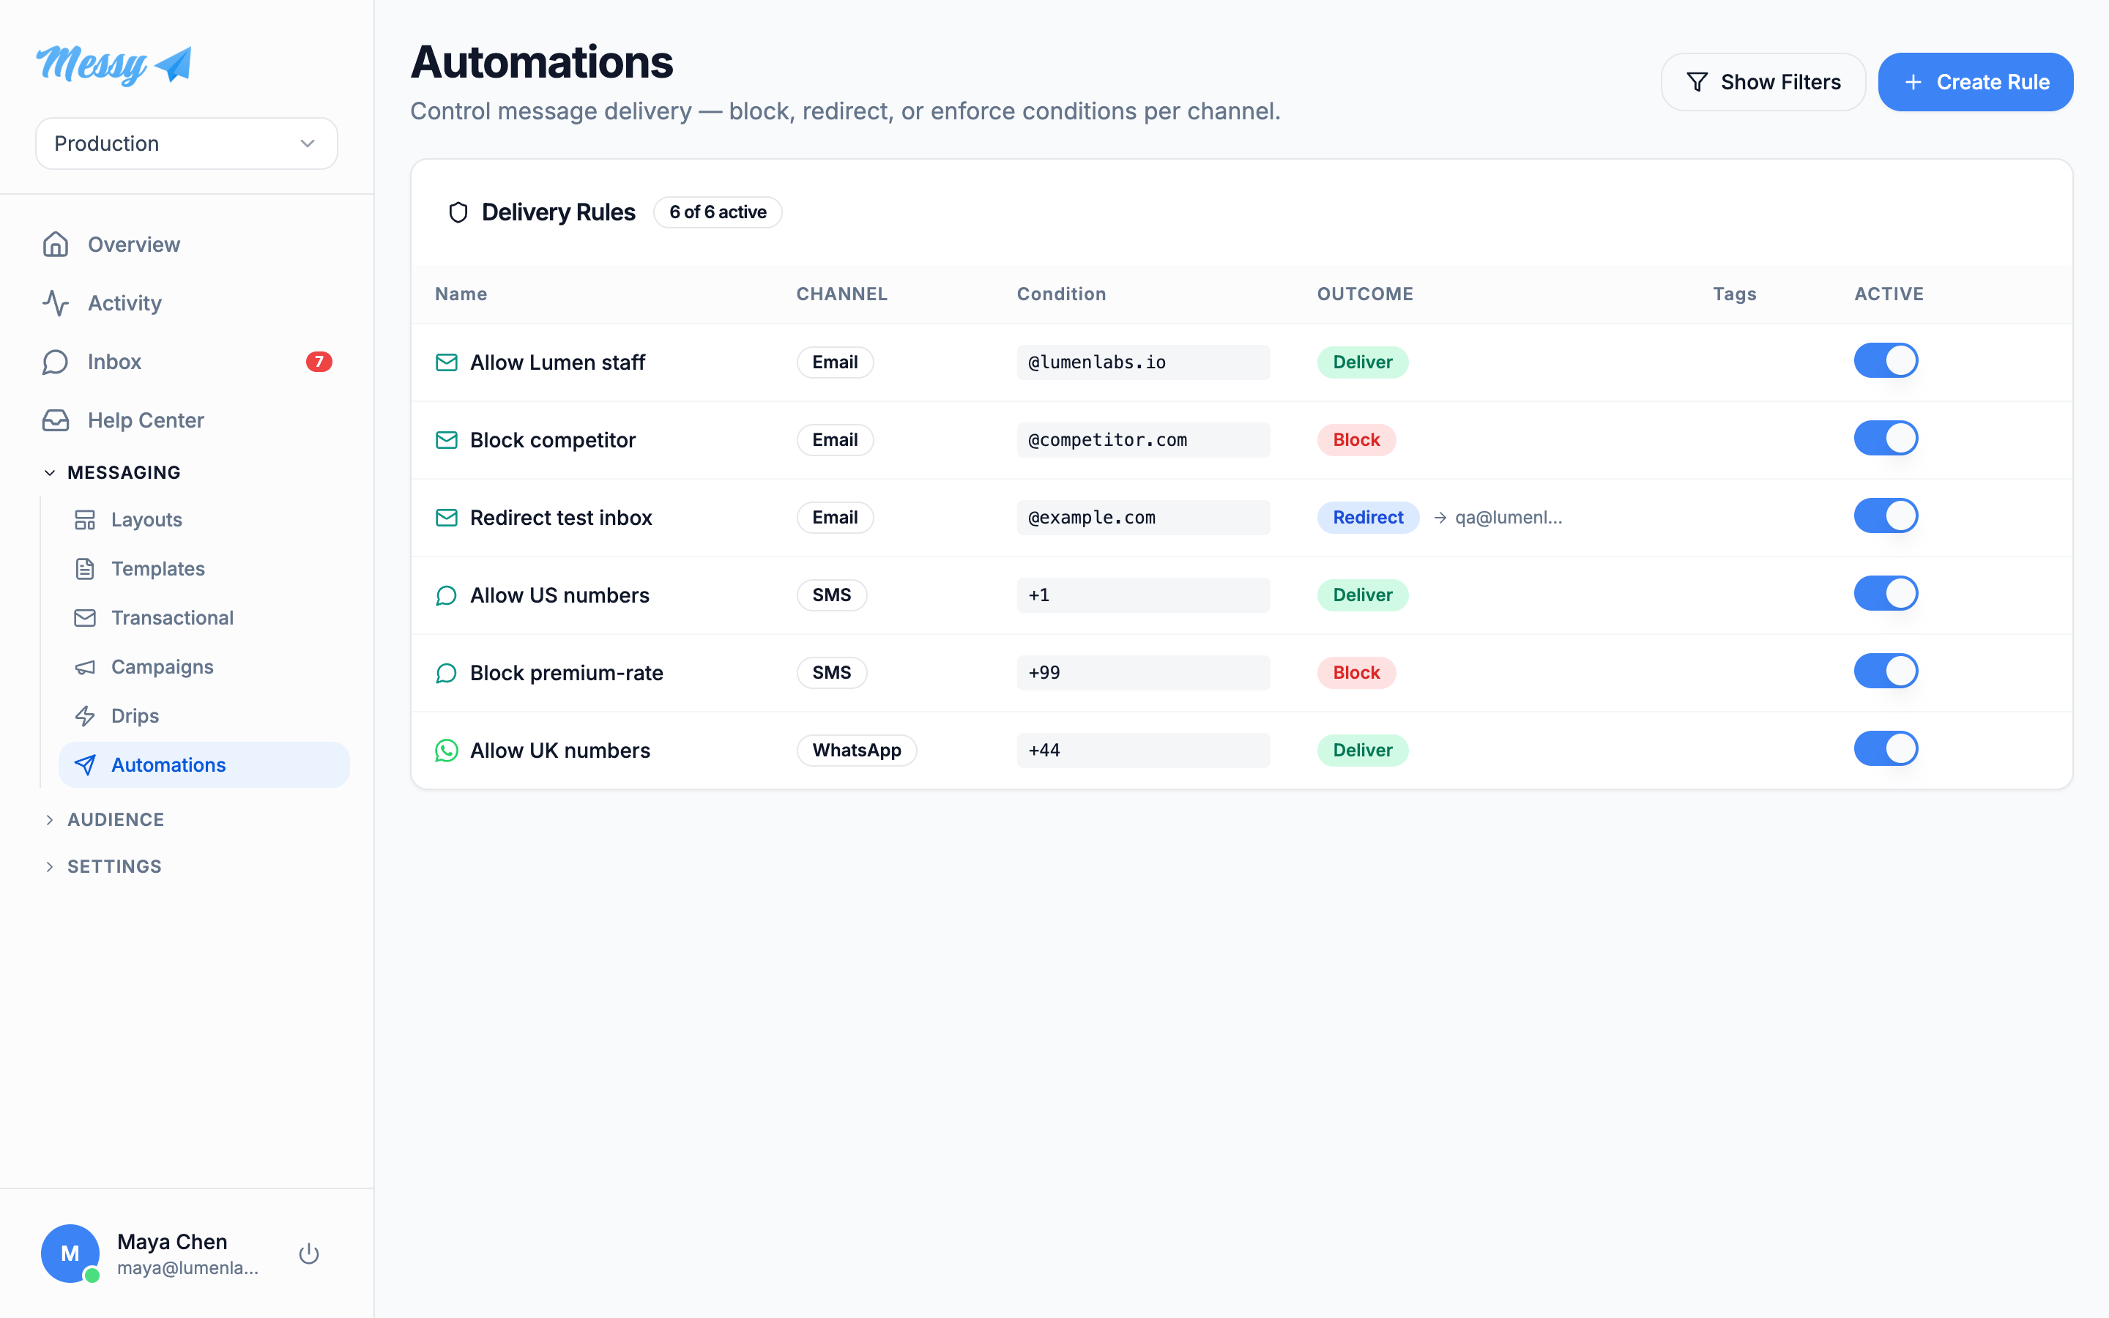The image size is (2109, 1318).
Task: Click the SMS icon for Allow US numbers
Action: (x=446, y=595)
